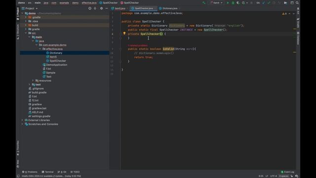Click the isValid method name in editor
Viewport: 316px width, 178px height.
tap(168, 49)
